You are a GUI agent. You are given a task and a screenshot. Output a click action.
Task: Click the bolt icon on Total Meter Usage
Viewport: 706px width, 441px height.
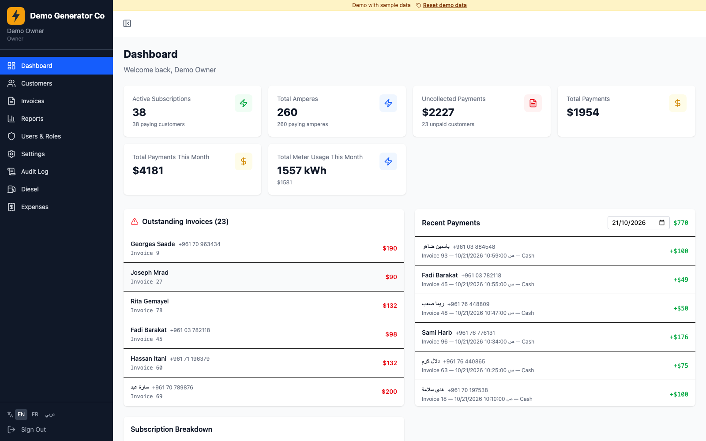click(388, 161)
